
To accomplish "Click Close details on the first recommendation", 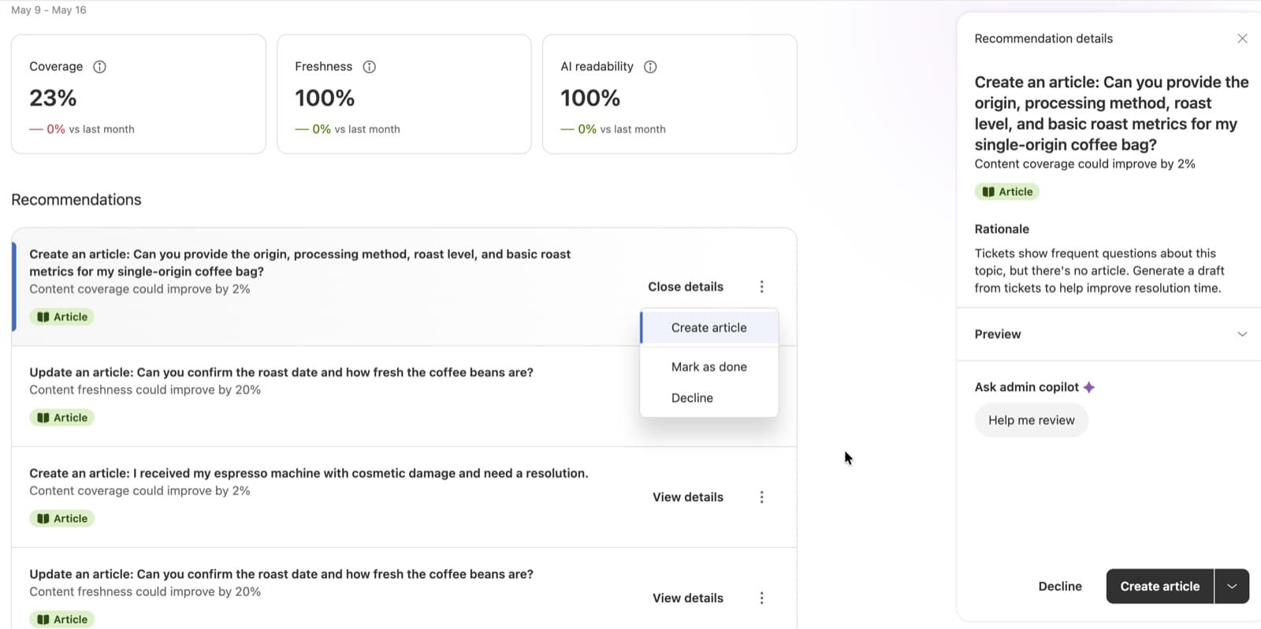I will (686, 287).
